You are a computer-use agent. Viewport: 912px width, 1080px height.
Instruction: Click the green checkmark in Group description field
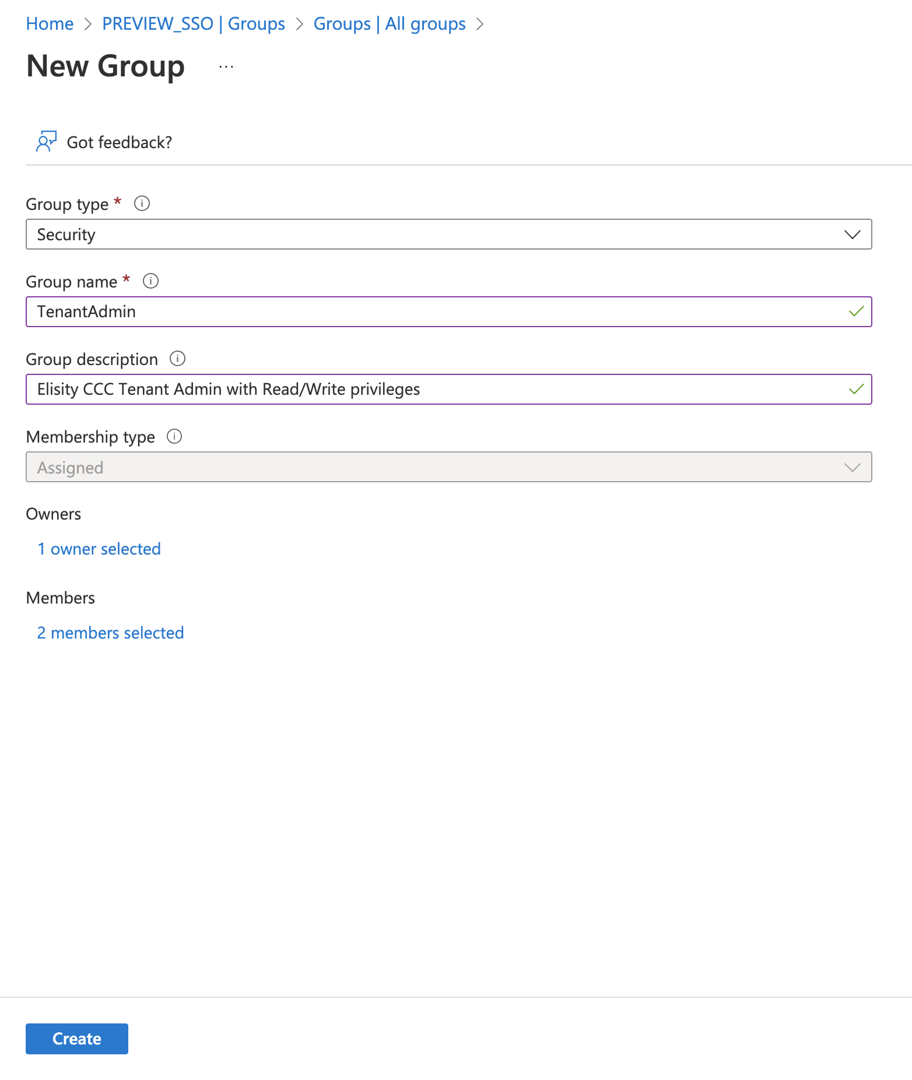856,390
